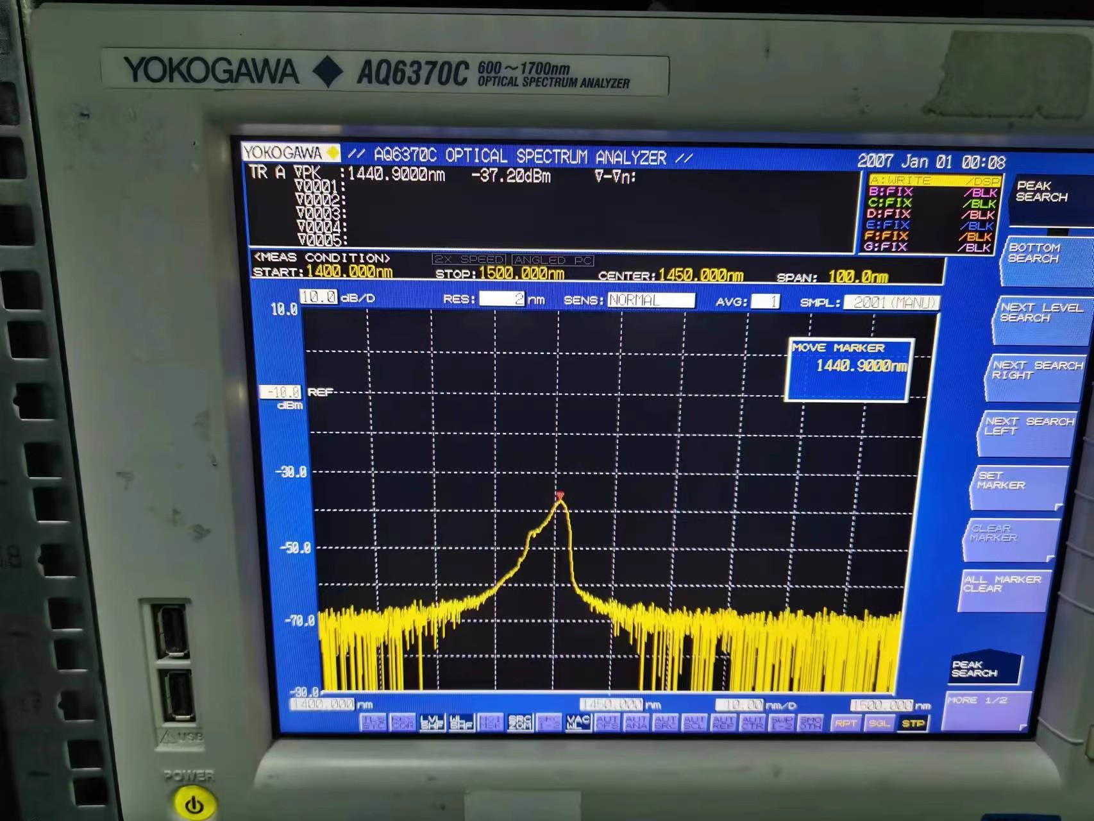Viewport: 1094px width, 821px height.
Task: Start repeat sweep with RPT icon
Action: click(x=846, y=723)
